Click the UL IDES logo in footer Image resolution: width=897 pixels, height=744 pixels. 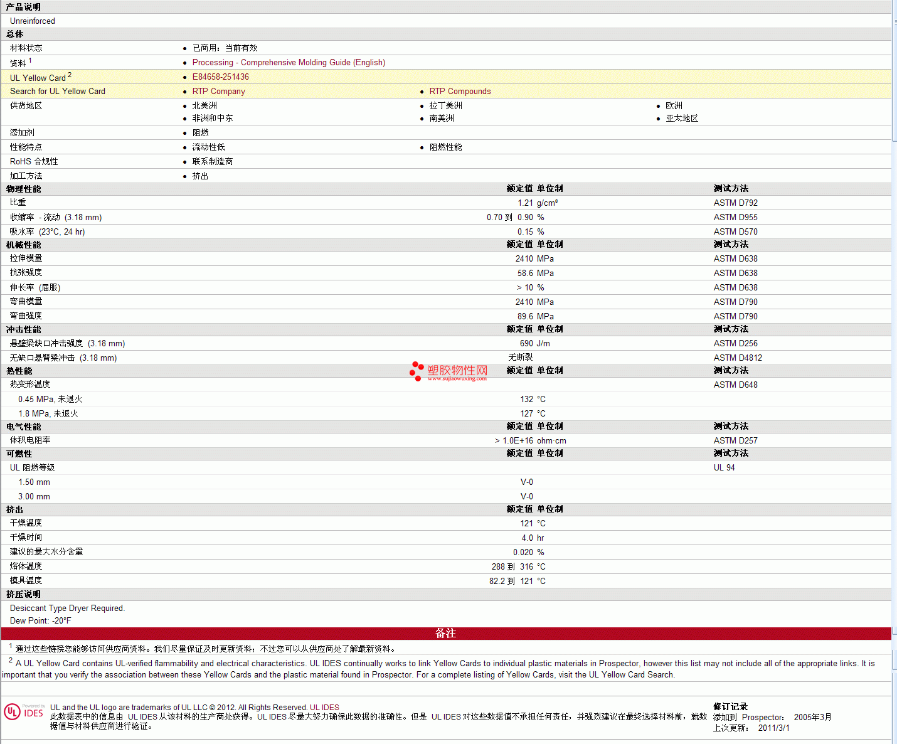point(24,711)
